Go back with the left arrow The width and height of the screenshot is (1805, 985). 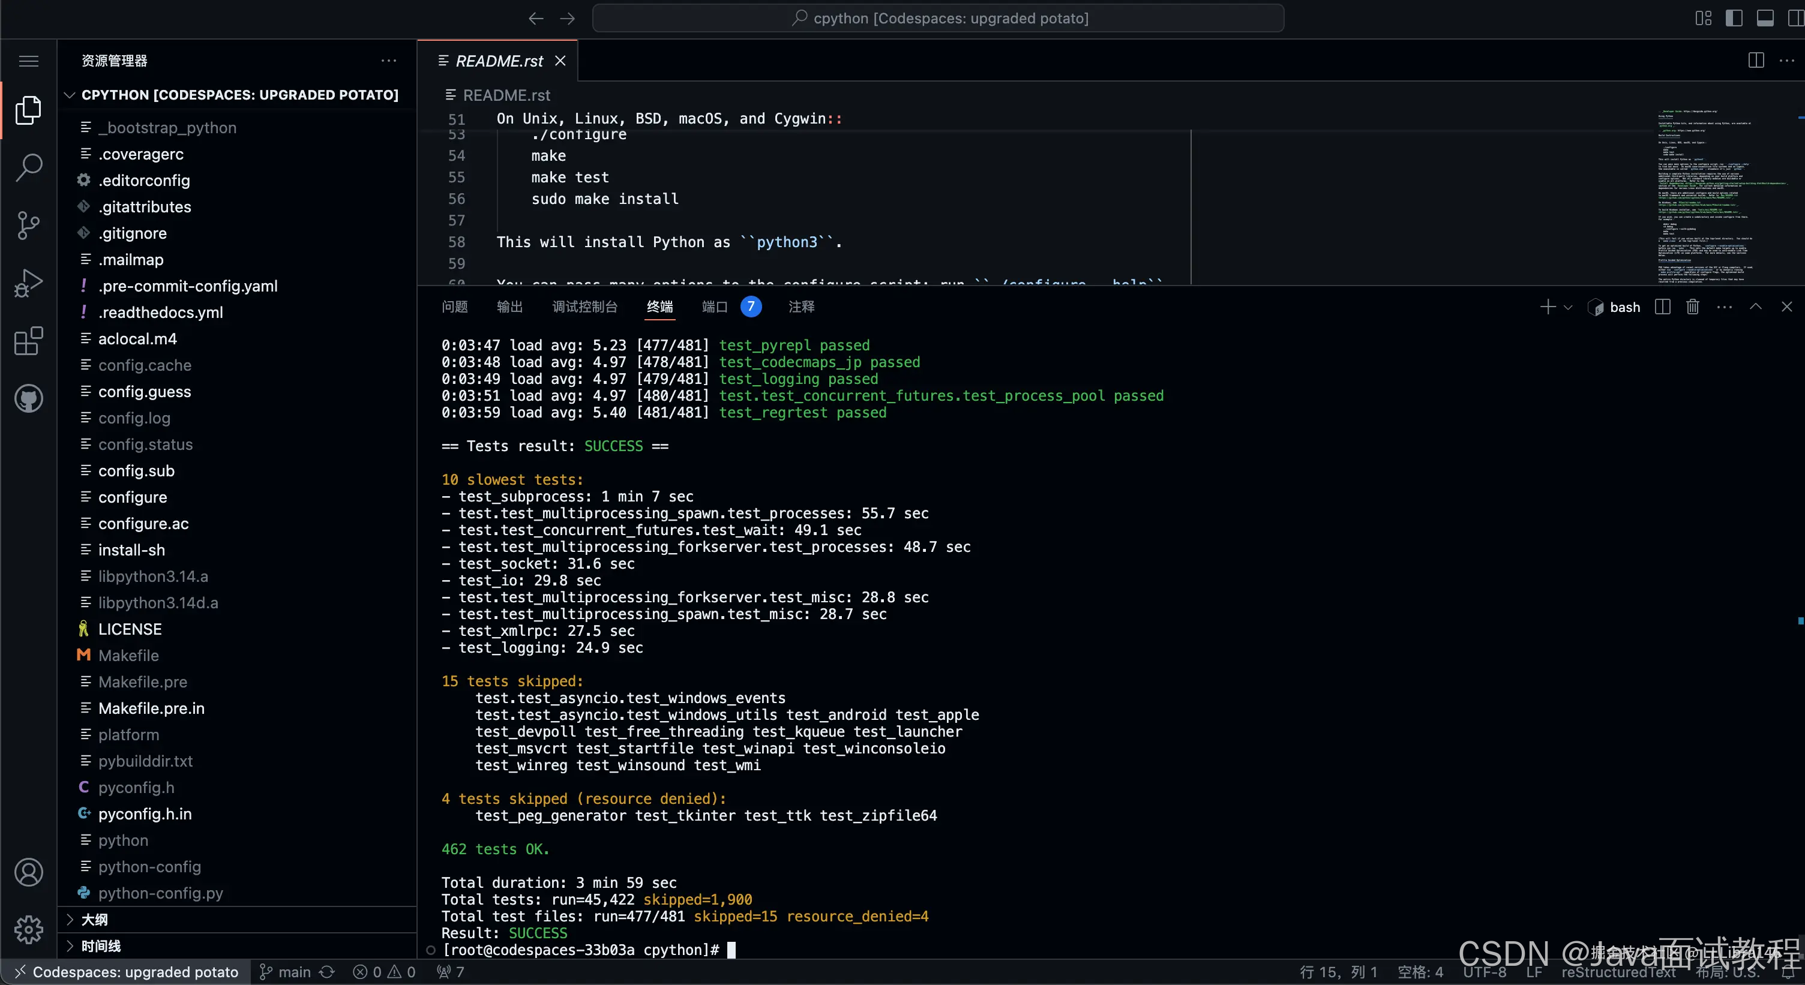click(x=536, y=18)
